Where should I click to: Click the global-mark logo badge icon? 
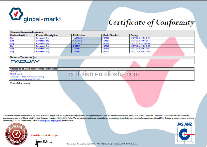click(x=16, y=14)
